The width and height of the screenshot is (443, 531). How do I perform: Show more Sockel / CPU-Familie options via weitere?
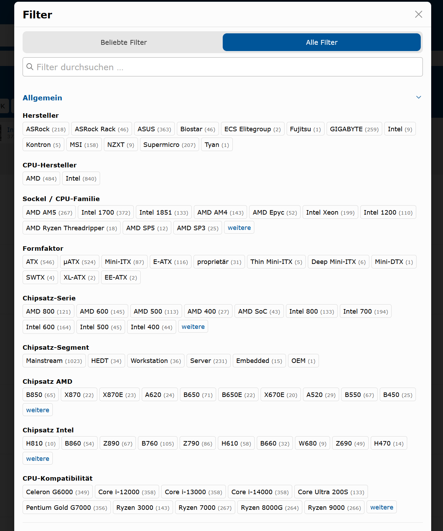[239, 228]
